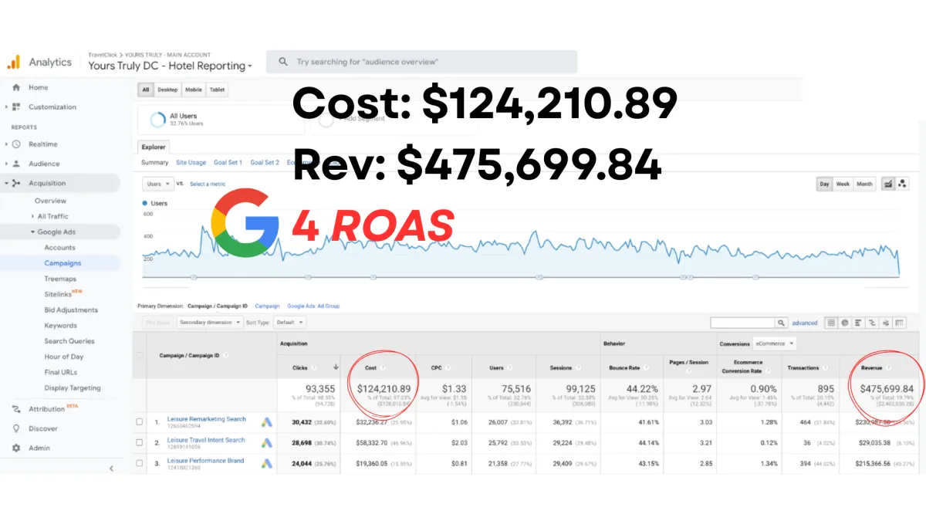Viewport: 926px width, 521px height.
Task: Select the percentage pie view icon
Action: click(x=845, y=323)
